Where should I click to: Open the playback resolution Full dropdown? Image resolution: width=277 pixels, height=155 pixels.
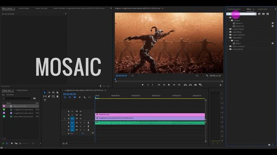point(199,76)
